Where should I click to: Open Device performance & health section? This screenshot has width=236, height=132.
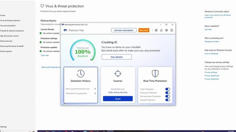[x=12, y=46]
